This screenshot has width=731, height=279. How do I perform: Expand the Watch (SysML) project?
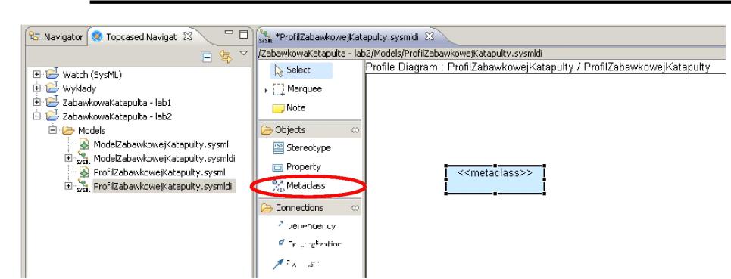pos(37,74)
